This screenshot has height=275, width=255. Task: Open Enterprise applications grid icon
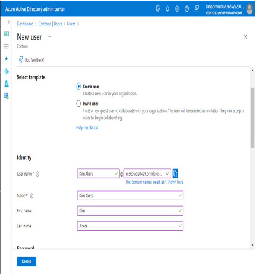tap(7, 96)
